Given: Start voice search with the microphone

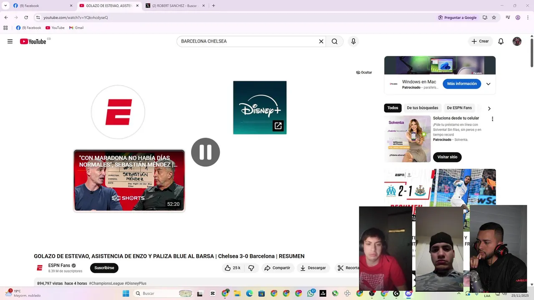Looking at the screenshot, I should click(x=353, y=41).
